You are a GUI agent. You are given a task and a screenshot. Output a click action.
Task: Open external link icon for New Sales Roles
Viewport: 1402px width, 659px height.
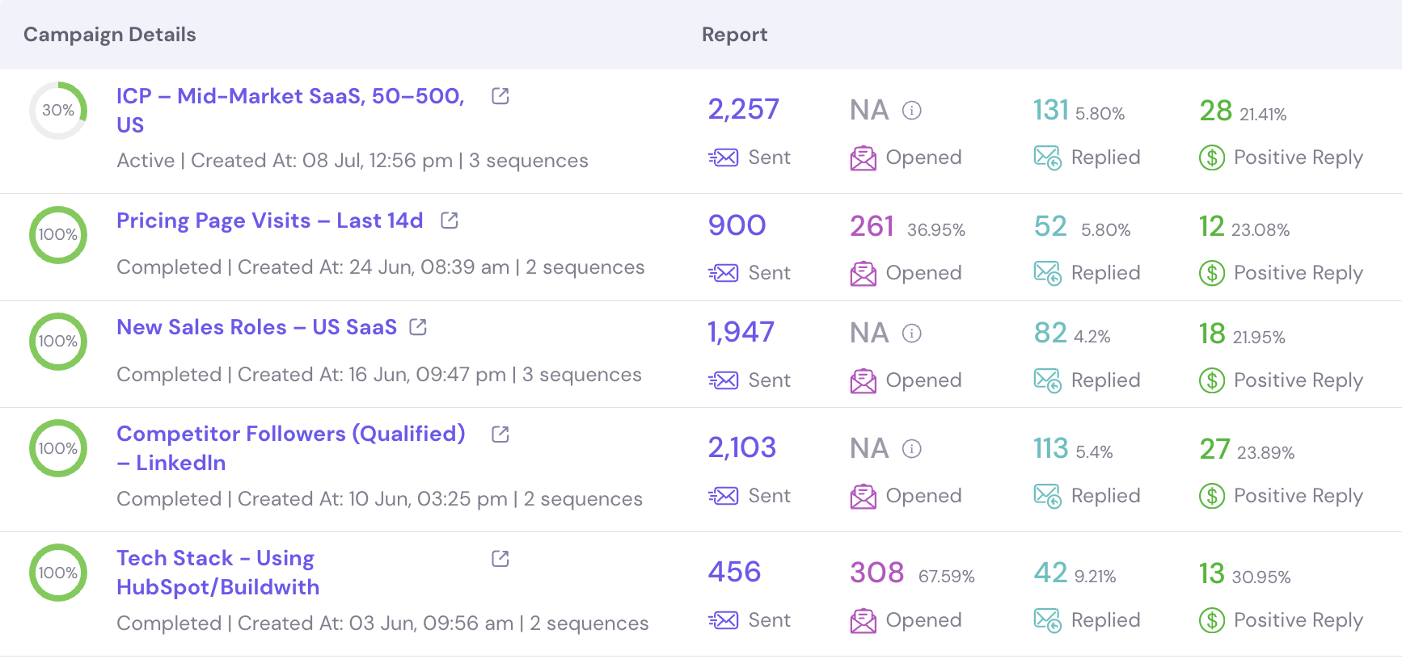point(417,326)
